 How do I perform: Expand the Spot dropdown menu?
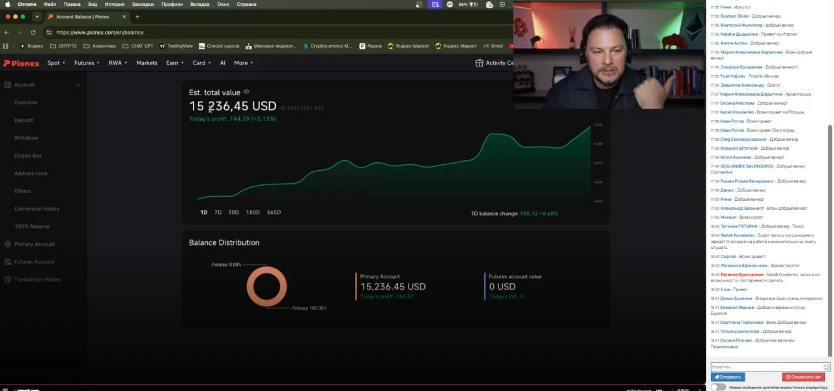[55, 63]
